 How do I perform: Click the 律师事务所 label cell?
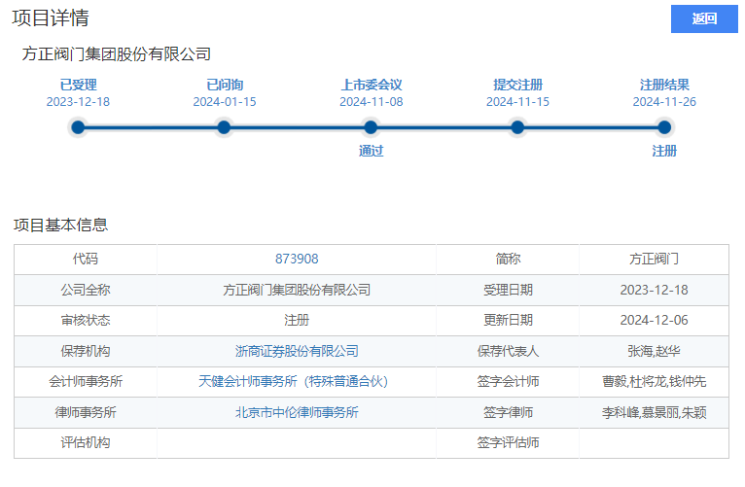click(x=86, y=412)
